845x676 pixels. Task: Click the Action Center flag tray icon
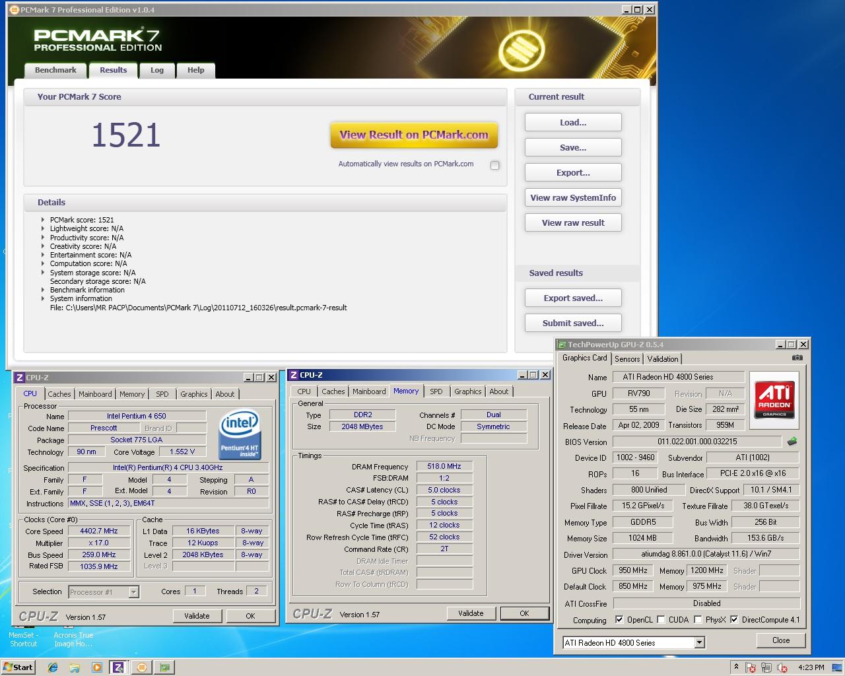[751, 667]
